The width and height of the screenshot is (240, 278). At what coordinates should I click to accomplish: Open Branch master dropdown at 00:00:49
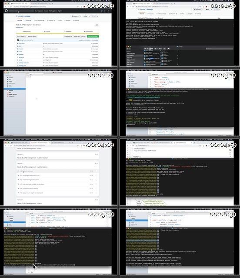tap(21, 36)
